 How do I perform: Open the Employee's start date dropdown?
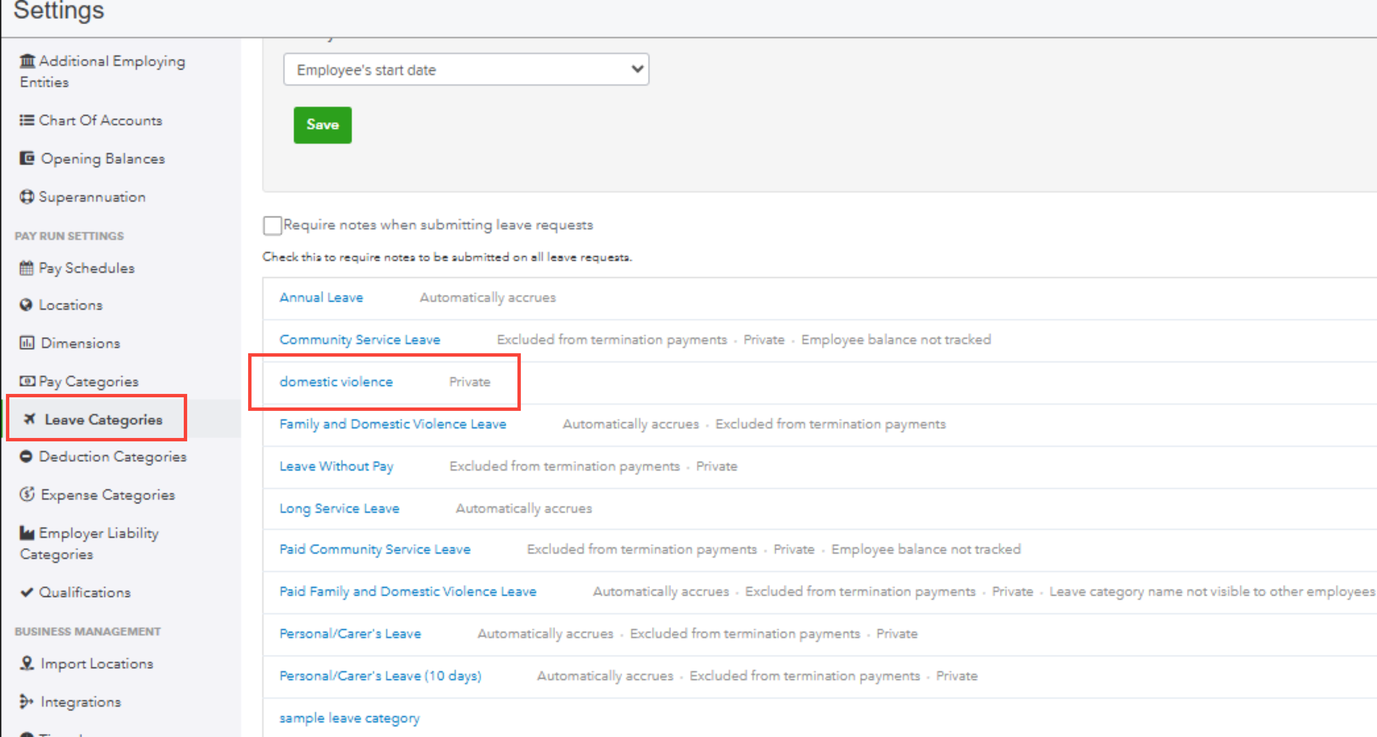click(x=466, y=69)
